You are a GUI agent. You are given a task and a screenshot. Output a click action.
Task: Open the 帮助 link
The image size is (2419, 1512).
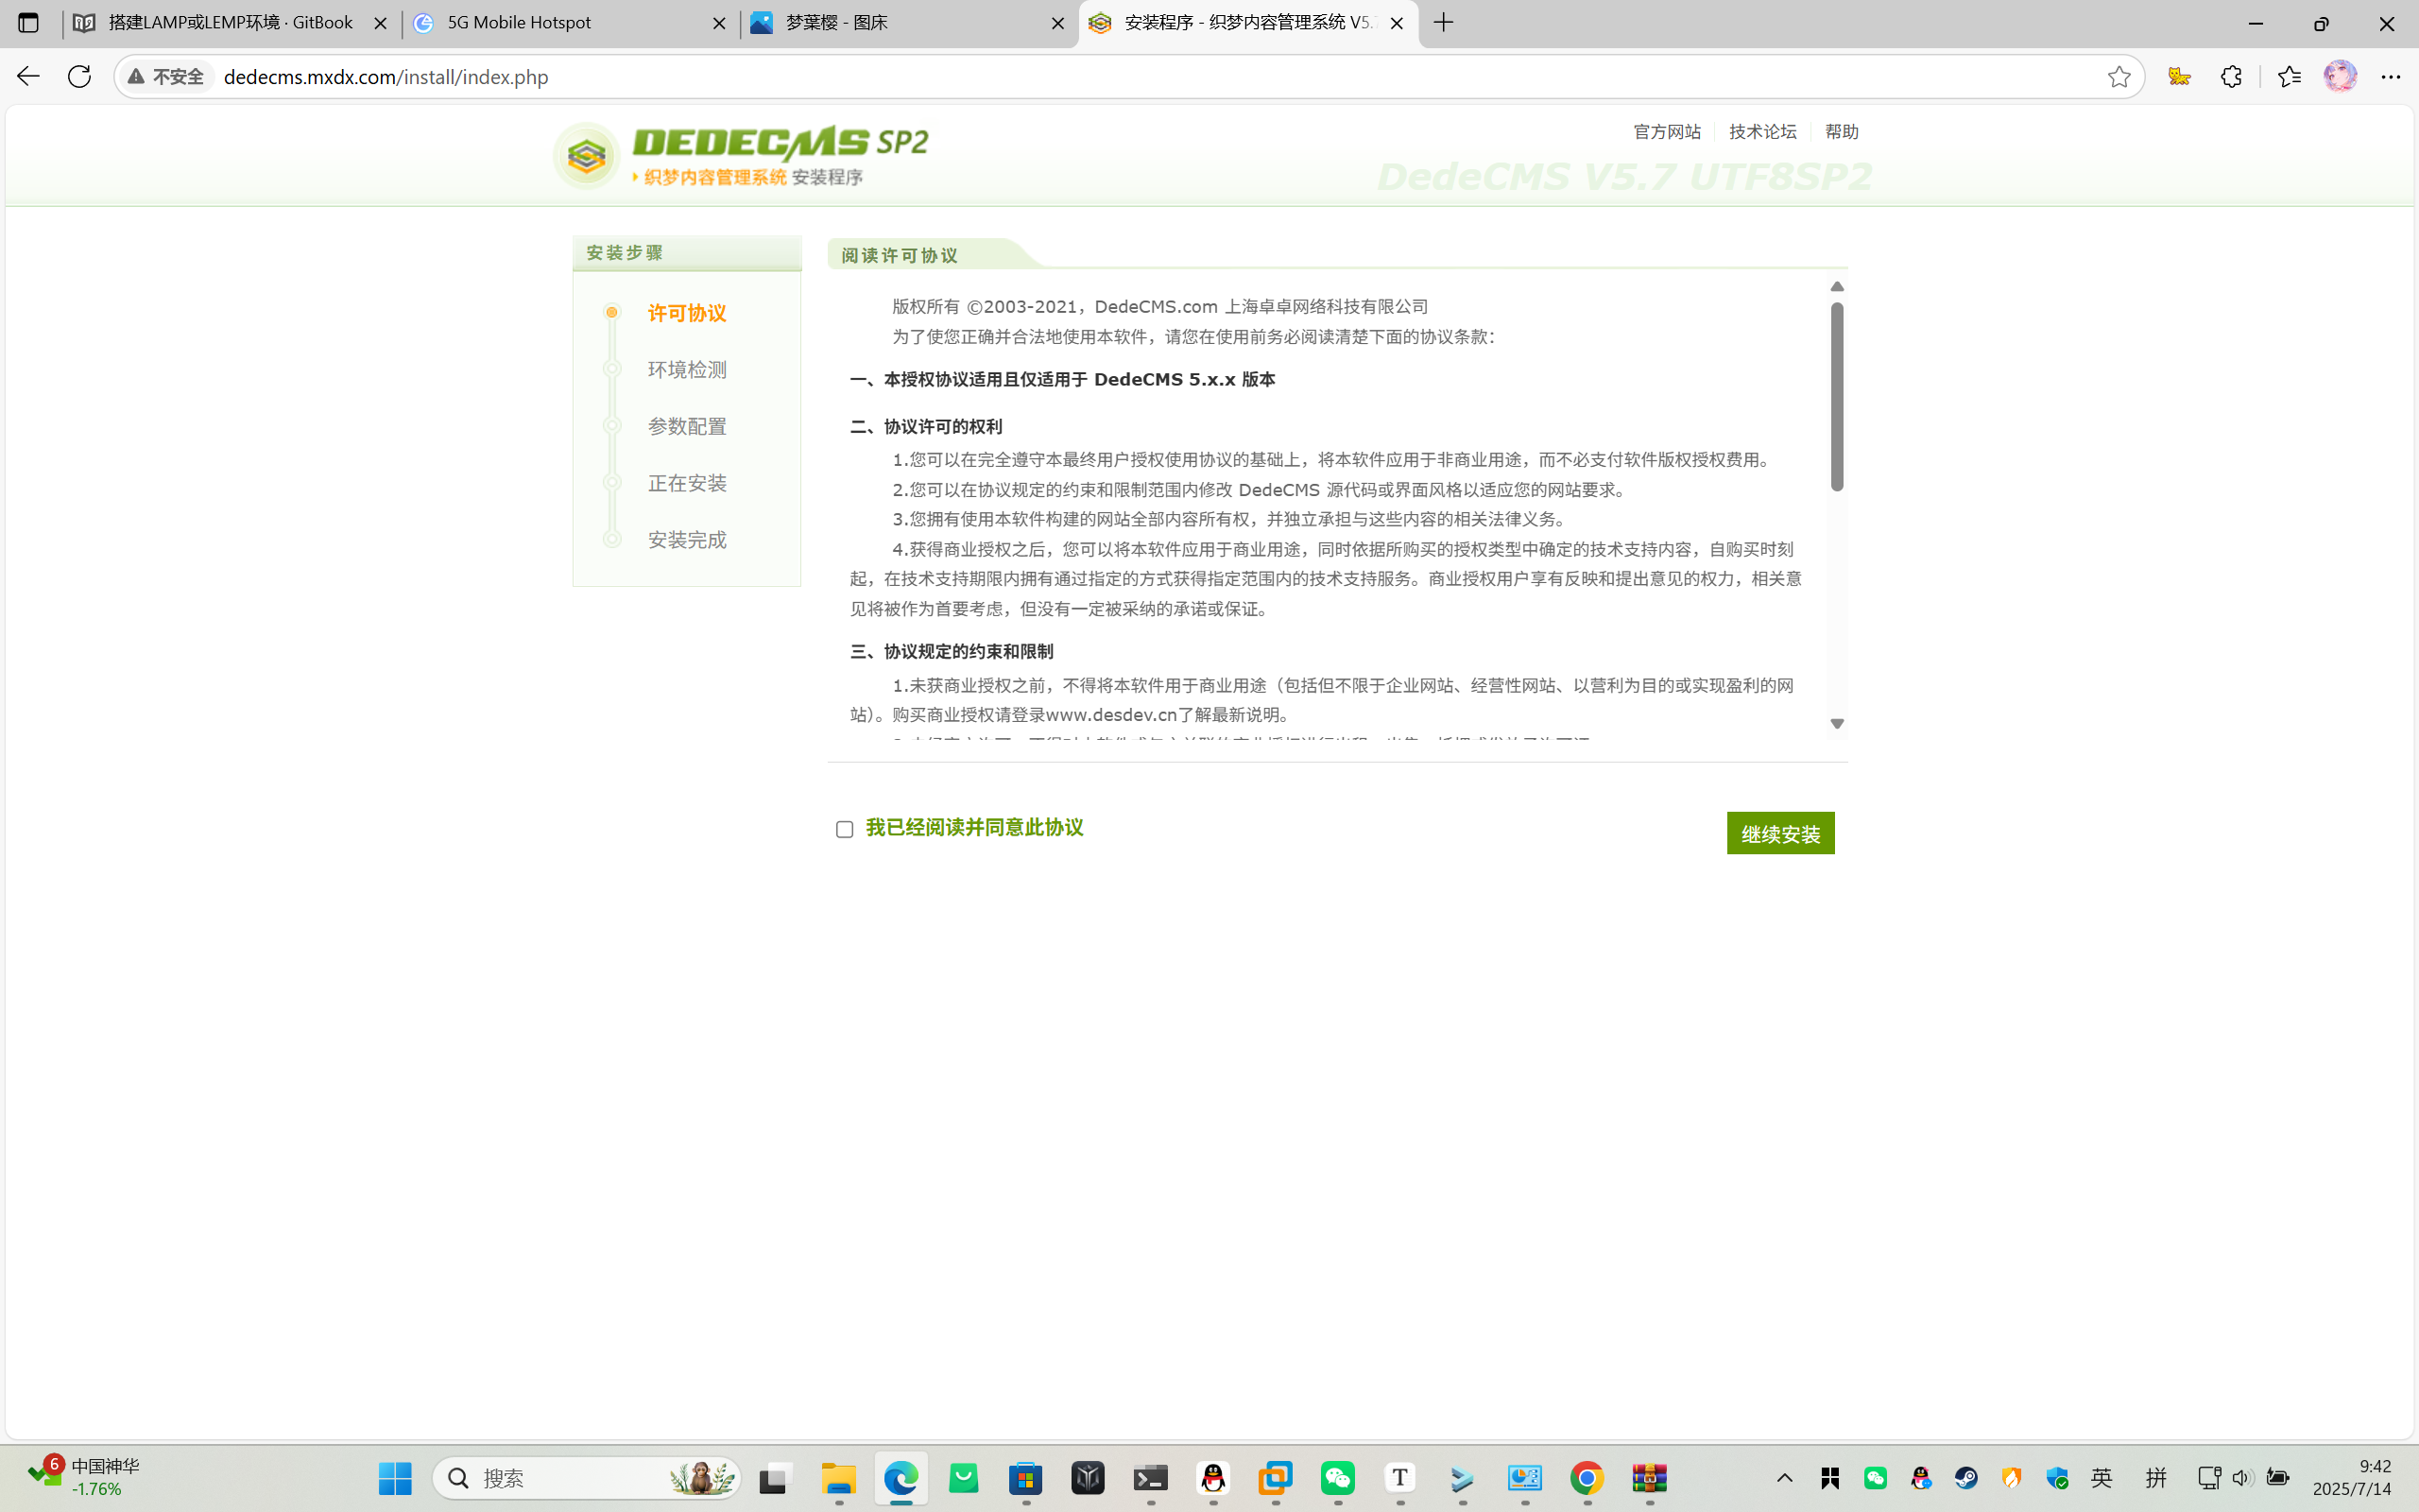[1842, 131]
